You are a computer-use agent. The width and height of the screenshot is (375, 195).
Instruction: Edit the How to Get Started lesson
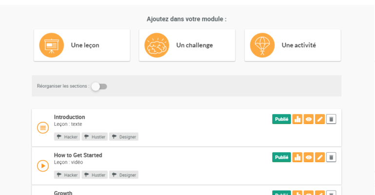pos(319,157)
